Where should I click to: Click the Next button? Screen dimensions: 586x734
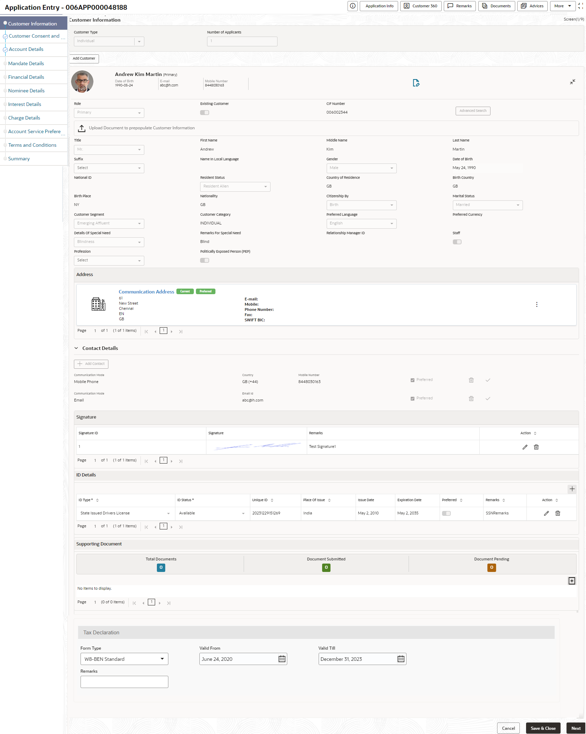576,728
